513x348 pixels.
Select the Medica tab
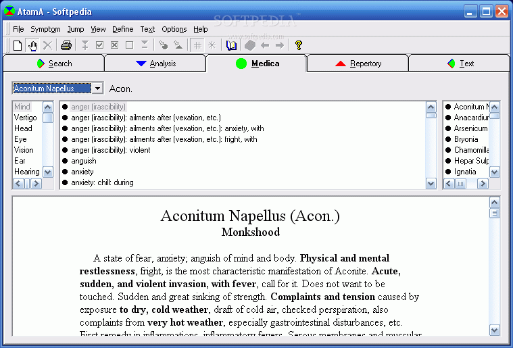(257, 63)
